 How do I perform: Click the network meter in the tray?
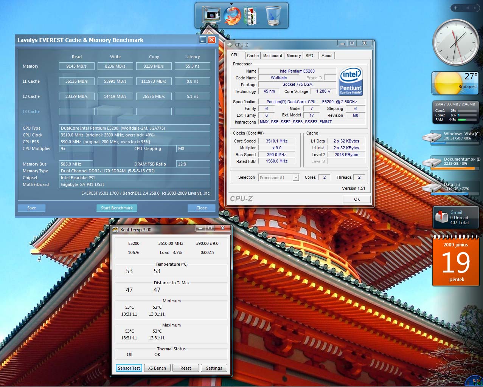point(473,381)
